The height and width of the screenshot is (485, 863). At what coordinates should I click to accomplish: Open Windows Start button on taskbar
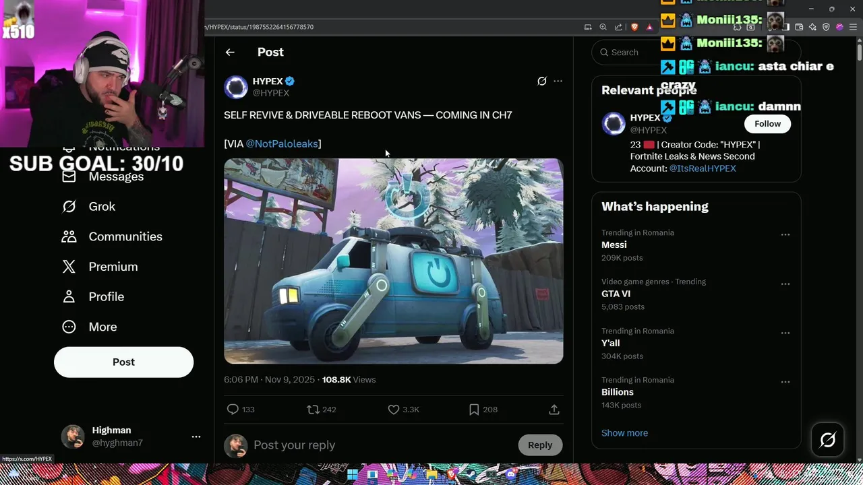click(x=353, y=474)
